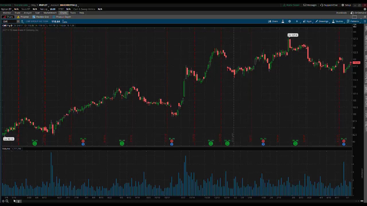Expand the symbol selector dropdown arrow

pyautogui.click(x=18, y=21)
